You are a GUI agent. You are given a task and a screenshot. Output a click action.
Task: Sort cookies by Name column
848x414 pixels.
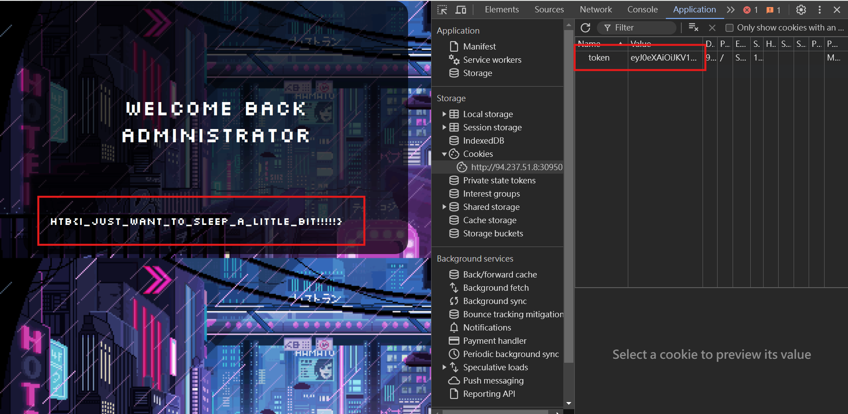601,44
